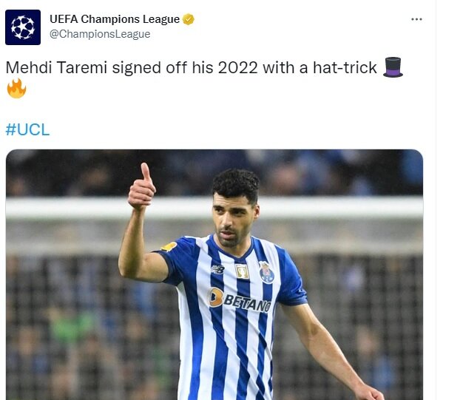Click the word hat-trick in tweet text
This screenshot has height=400, width=460.
coord(345,68)
